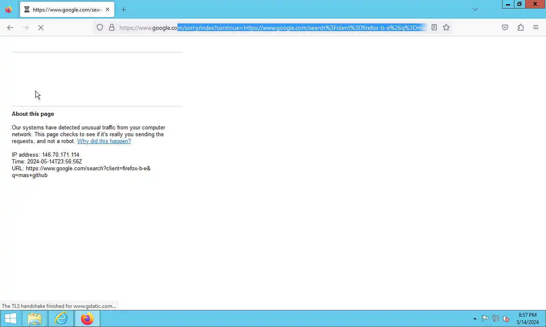Open the Action Center flag tray icon
546x327 pixels.
[x=485, y=318]
